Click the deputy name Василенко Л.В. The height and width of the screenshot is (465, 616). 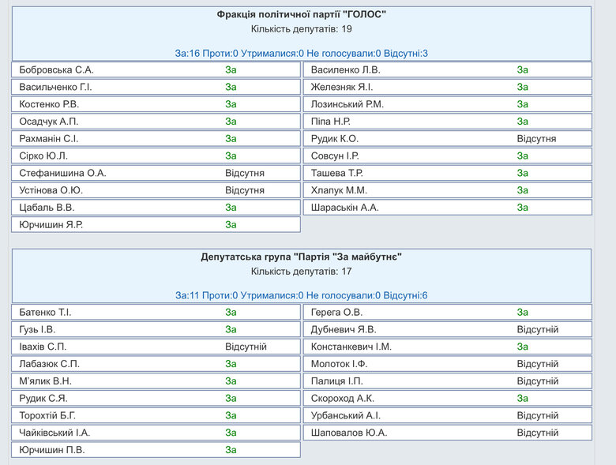tap(345, 70)
